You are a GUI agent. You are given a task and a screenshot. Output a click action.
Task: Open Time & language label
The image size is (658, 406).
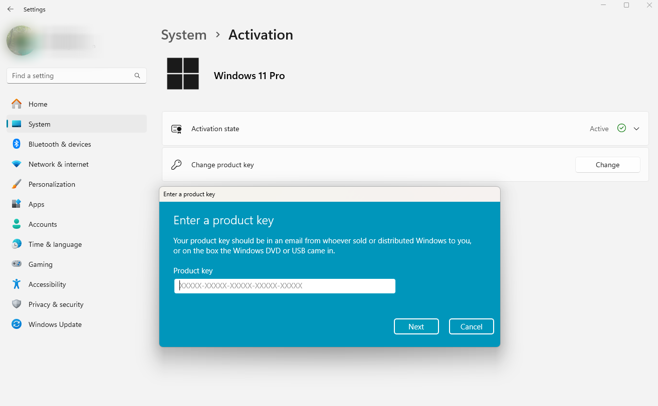pos(55,244)
